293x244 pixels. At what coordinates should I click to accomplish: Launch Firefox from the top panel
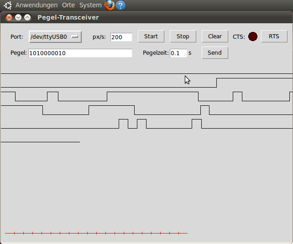110,5
